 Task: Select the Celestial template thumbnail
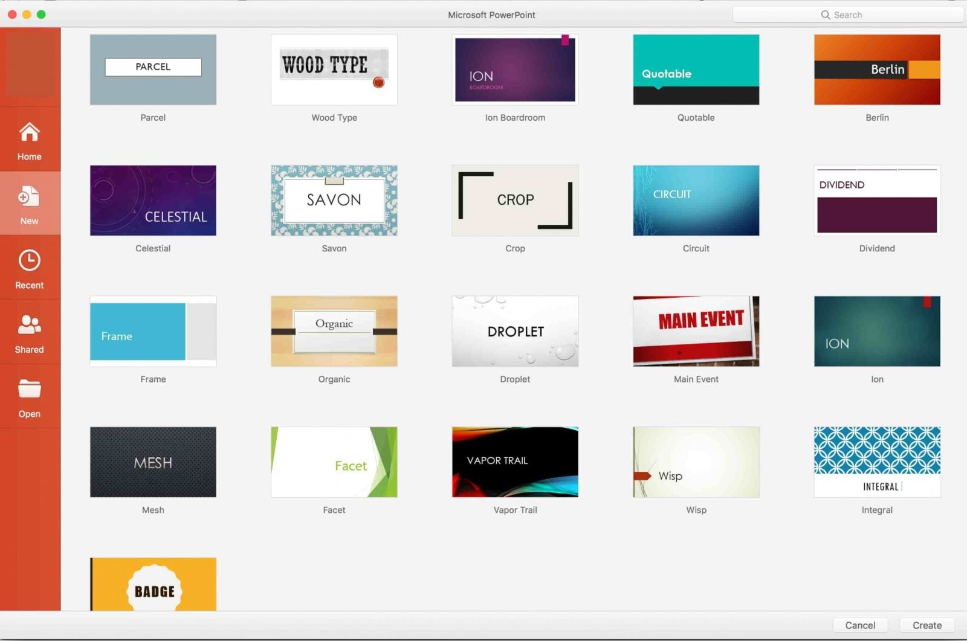coord(153,201)
